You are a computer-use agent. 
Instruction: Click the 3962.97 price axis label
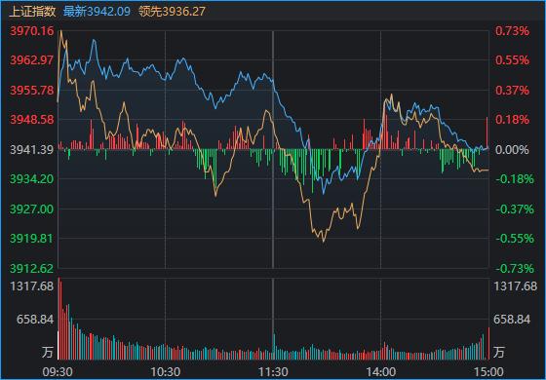coord(32,60)
